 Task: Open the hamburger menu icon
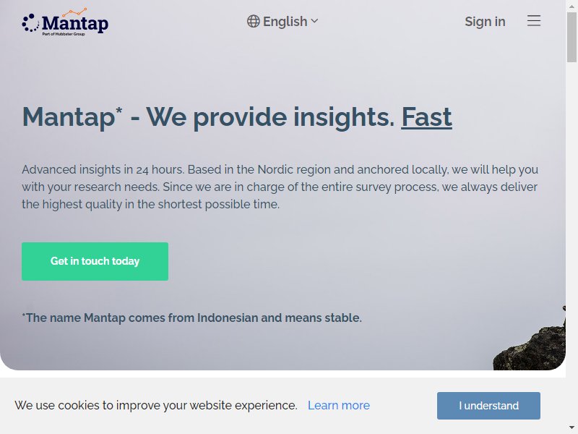[x=534, y=21]
